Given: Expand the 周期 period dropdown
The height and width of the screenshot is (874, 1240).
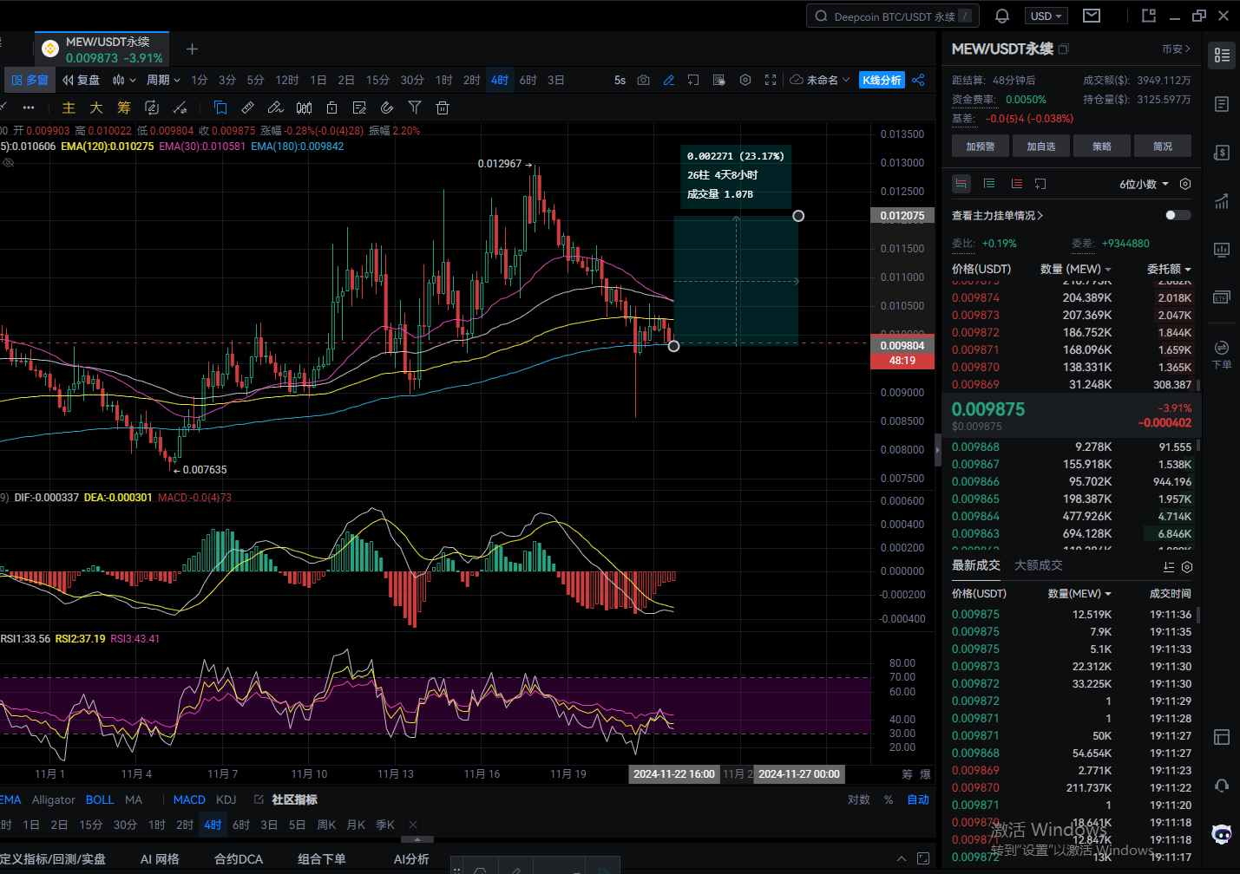Looking at the screenshot, I should tap(163, 80).
